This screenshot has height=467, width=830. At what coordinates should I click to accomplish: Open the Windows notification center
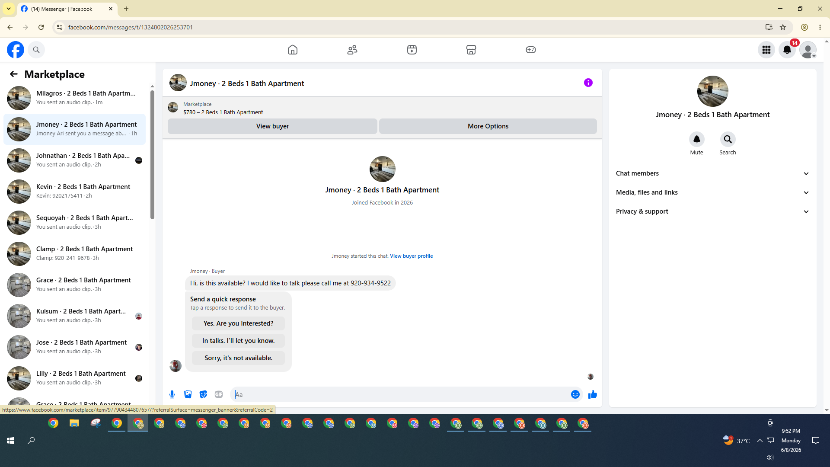(x=816, y=441)
